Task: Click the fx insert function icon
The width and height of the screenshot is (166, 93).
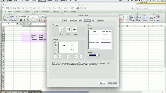Action: pos(30,24)
